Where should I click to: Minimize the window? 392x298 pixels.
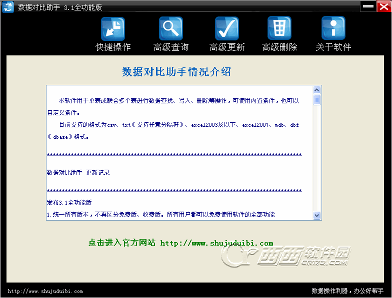(x=368, y=6)
